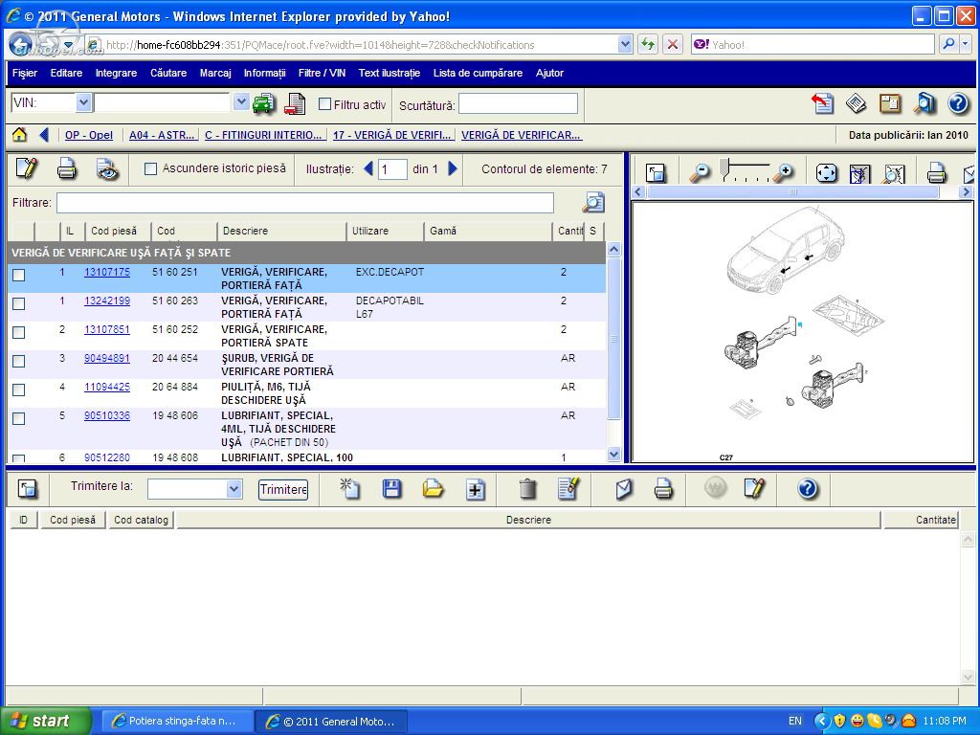
Task: Click the Filtrare text input field
Action: tap(305, 203)
